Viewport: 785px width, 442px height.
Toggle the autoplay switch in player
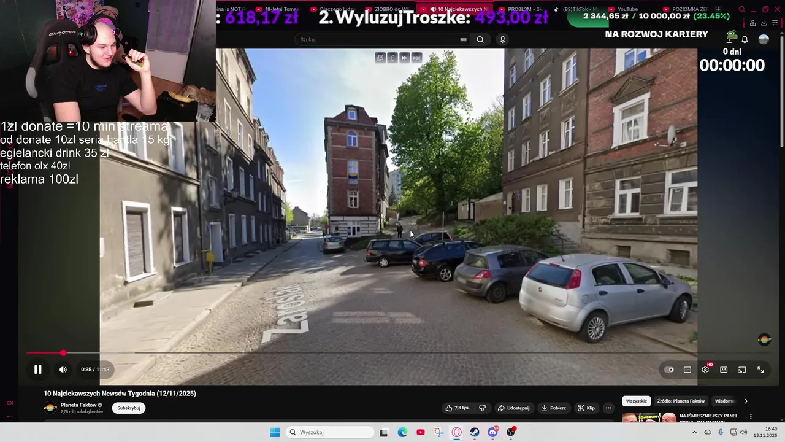point(670,370)
